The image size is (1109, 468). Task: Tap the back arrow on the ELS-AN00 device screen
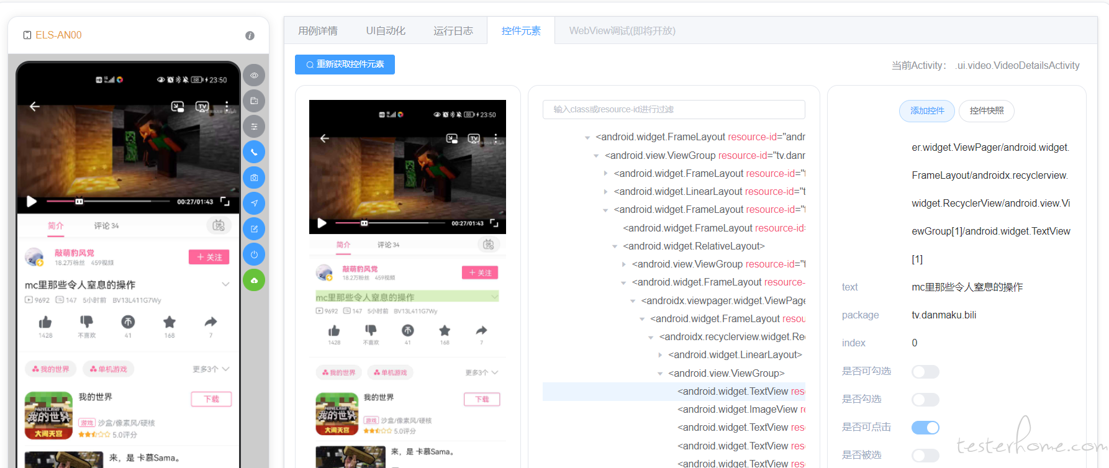click(x=35, y=107)
